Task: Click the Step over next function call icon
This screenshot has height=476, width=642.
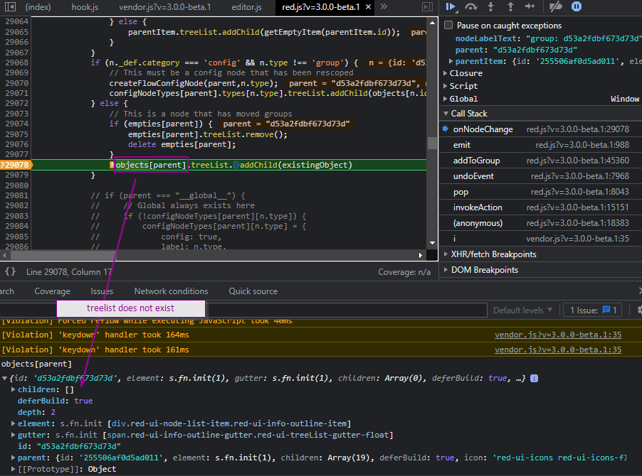Action: 471,7
